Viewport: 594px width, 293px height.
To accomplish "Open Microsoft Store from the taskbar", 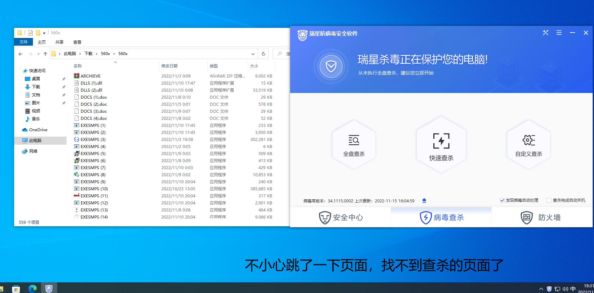I will click(16, 289).
